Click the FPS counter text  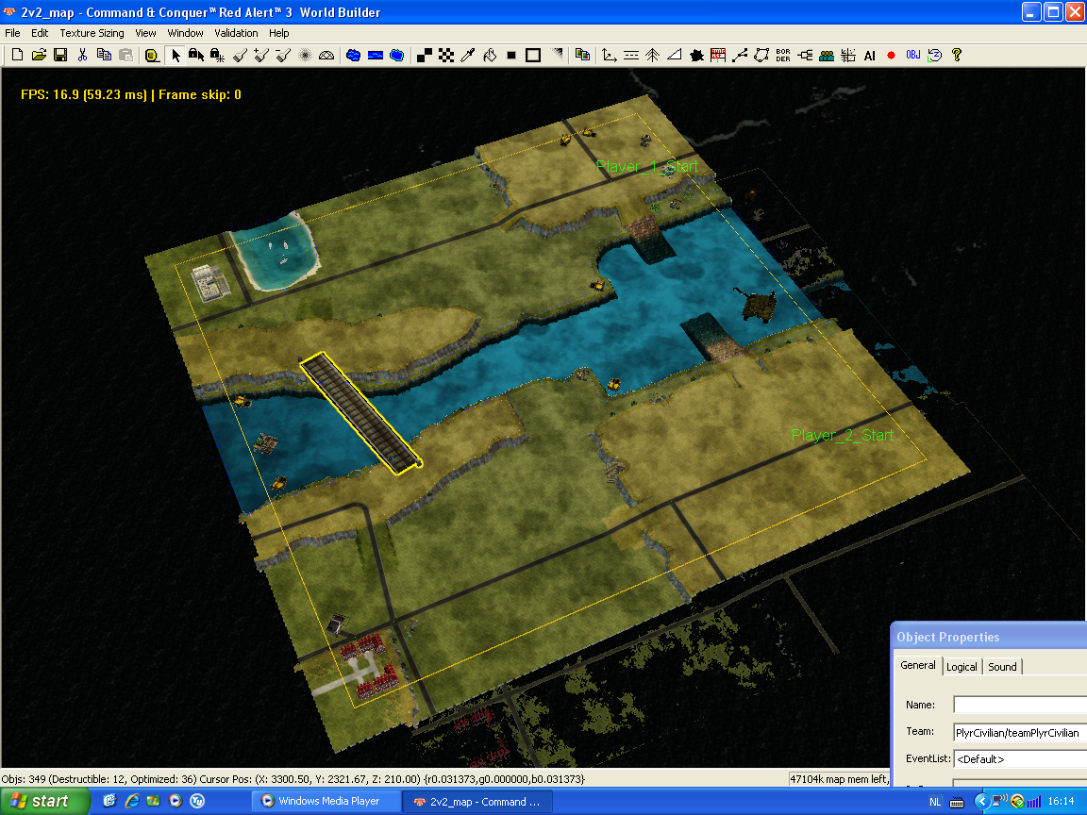pyautogui.click(x=131, y=95)
